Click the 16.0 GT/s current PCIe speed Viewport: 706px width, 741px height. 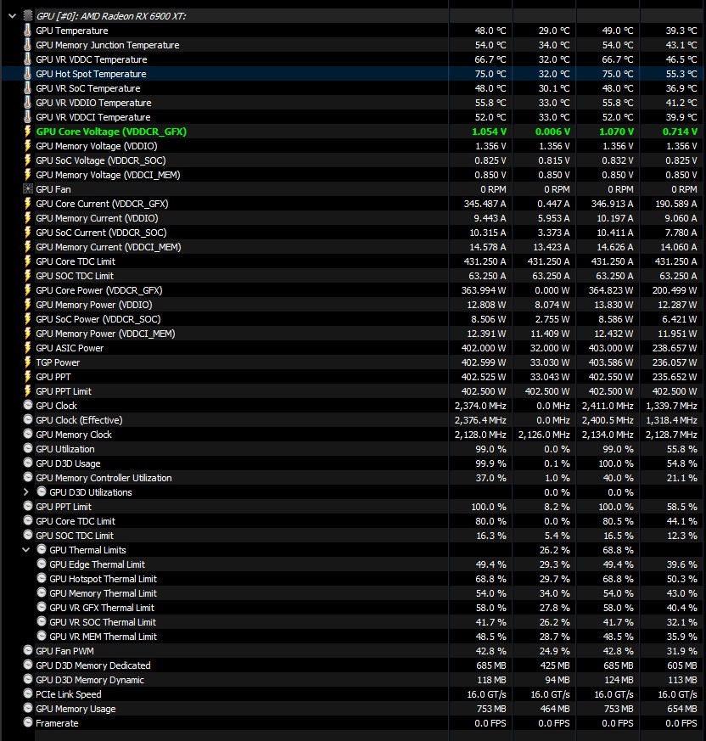pyautogui.click(x=487, y=693)
